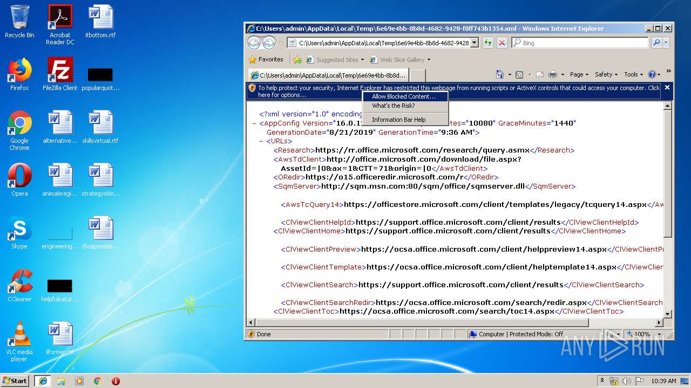
Task: Click the Internet Explorer Forward button
Action: point(268,43)
